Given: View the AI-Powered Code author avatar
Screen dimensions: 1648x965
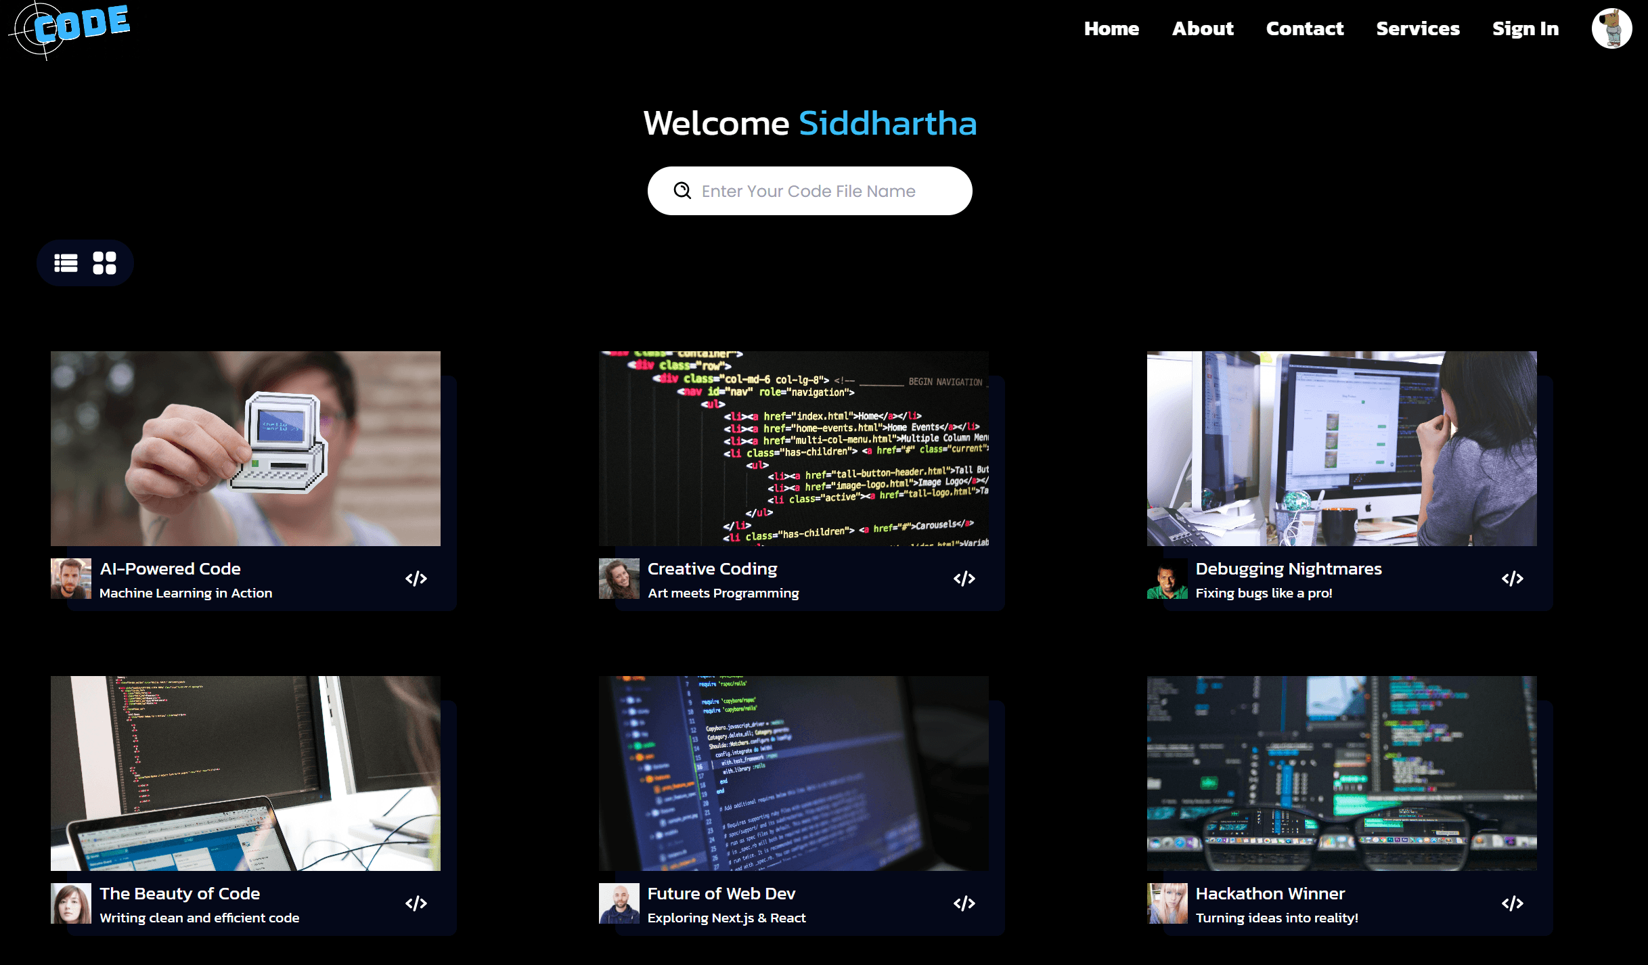Looking at the screenshot, I should (70, 579).
